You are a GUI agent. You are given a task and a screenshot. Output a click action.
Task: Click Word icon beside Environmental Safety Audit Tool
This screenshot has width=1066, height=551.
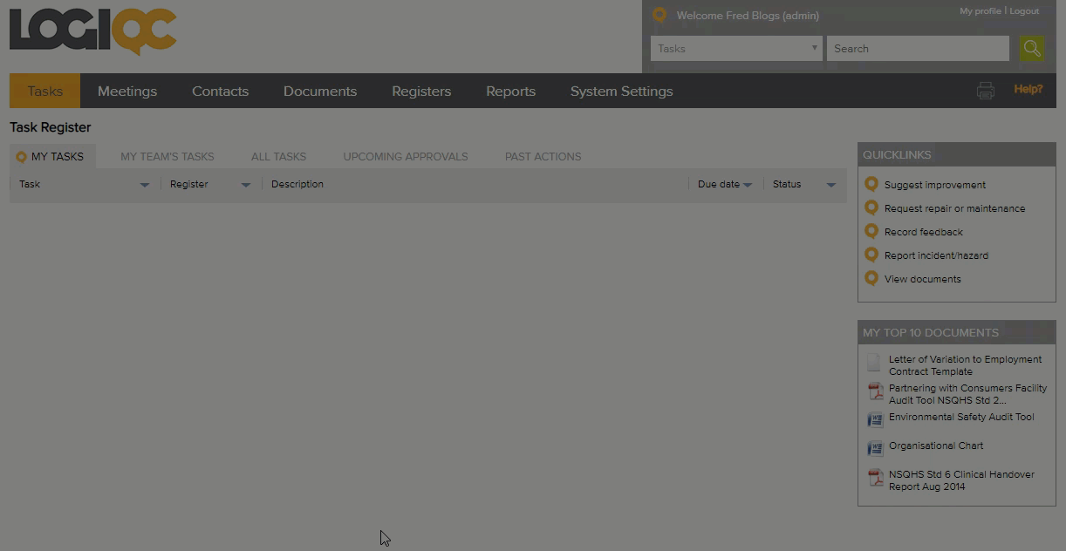tap(875, 419)
